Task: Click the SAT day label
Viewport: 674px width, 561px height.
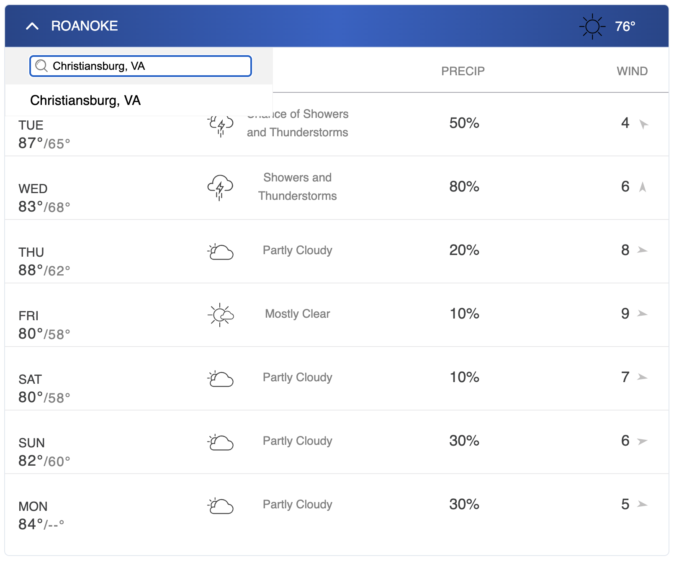Action: tap(30, 379)
